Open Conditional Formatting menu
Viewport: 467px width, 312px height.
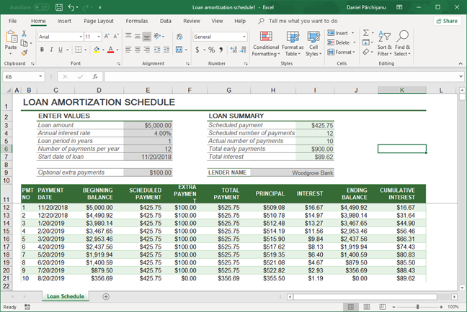(x=266, y=44)
